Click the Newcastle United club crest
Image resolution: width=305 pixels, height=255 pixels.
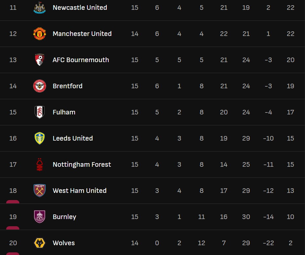tap(40, 8)
